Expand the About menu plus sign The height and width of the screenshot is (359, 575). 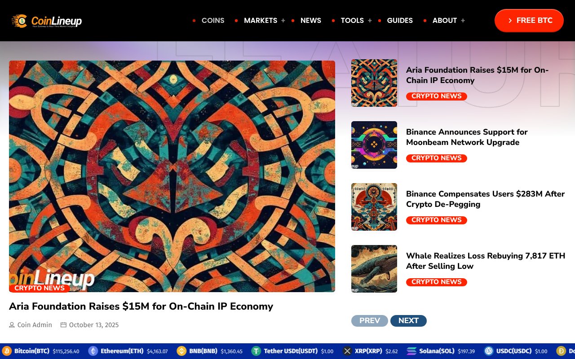tap(463, 21)
